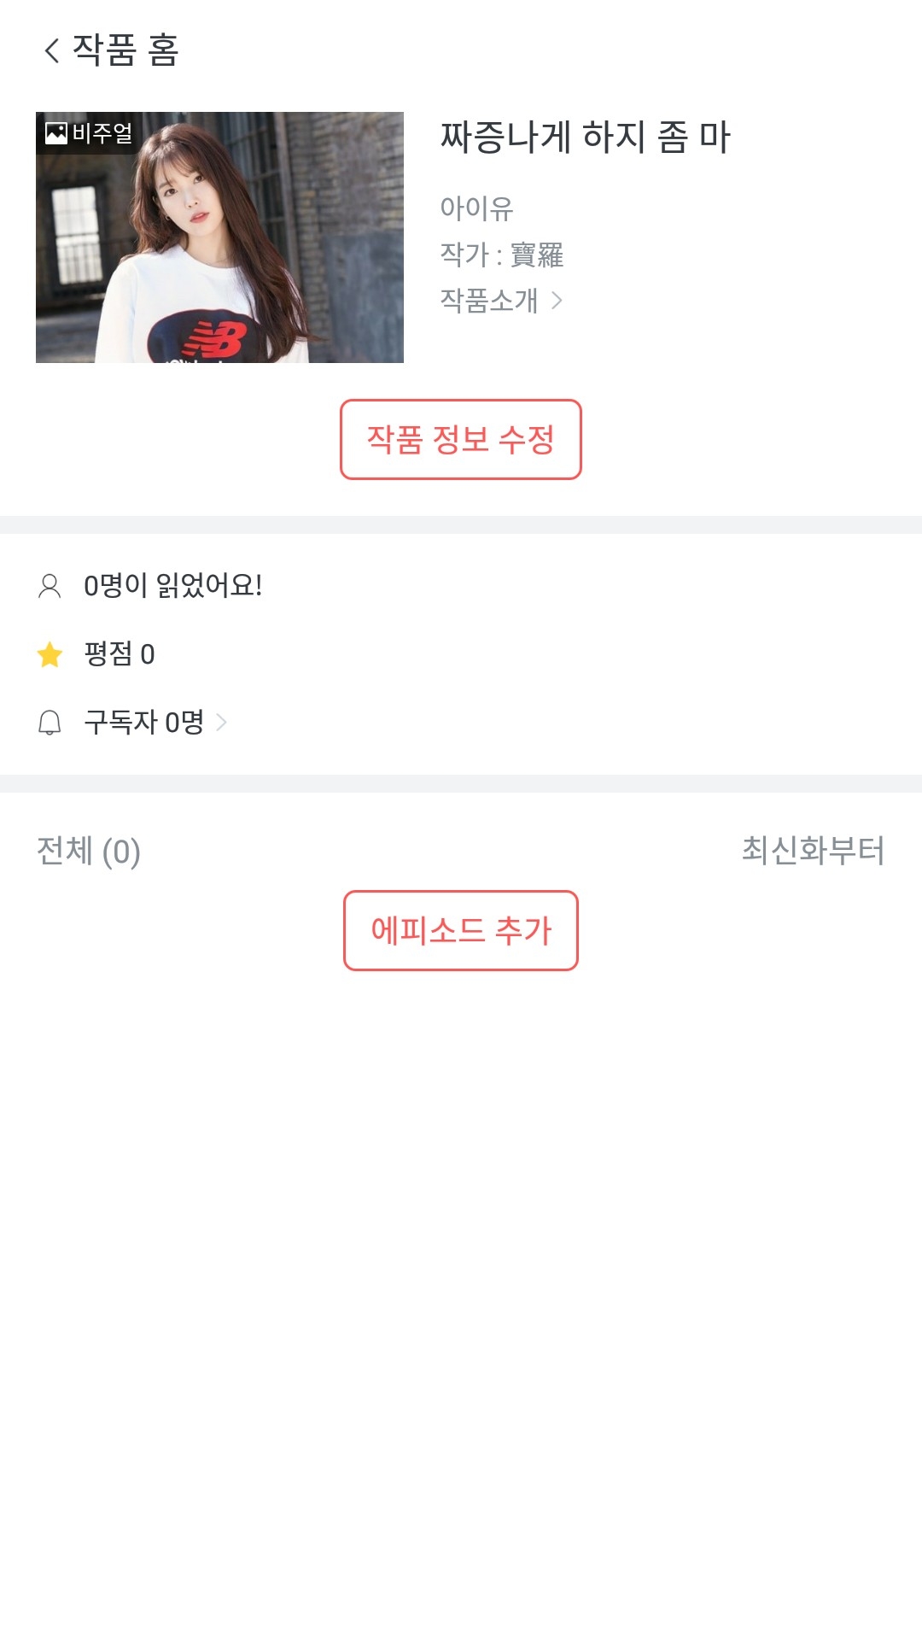
Task: Select the 평점 0 rating text
Action: point(120,655)
